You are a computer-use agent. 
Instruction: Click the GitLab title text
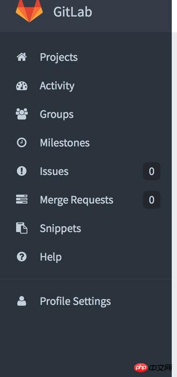click(73, 12)
